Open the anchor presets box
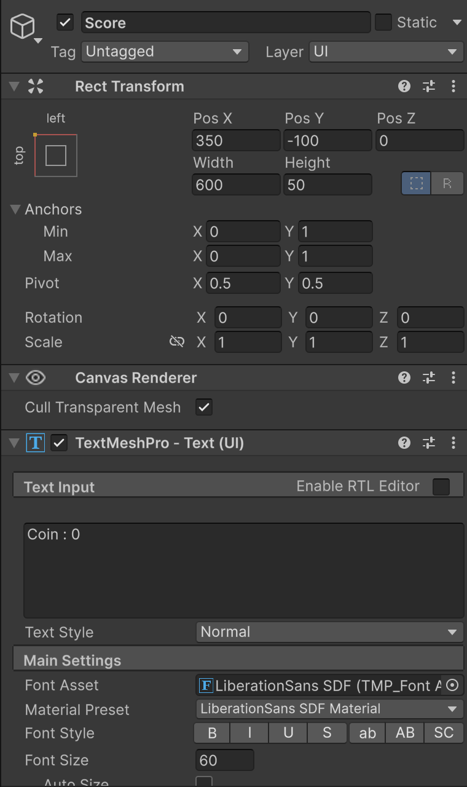Image resolution: width=467 pixels, height=787 pixels. tap(56, 156)
